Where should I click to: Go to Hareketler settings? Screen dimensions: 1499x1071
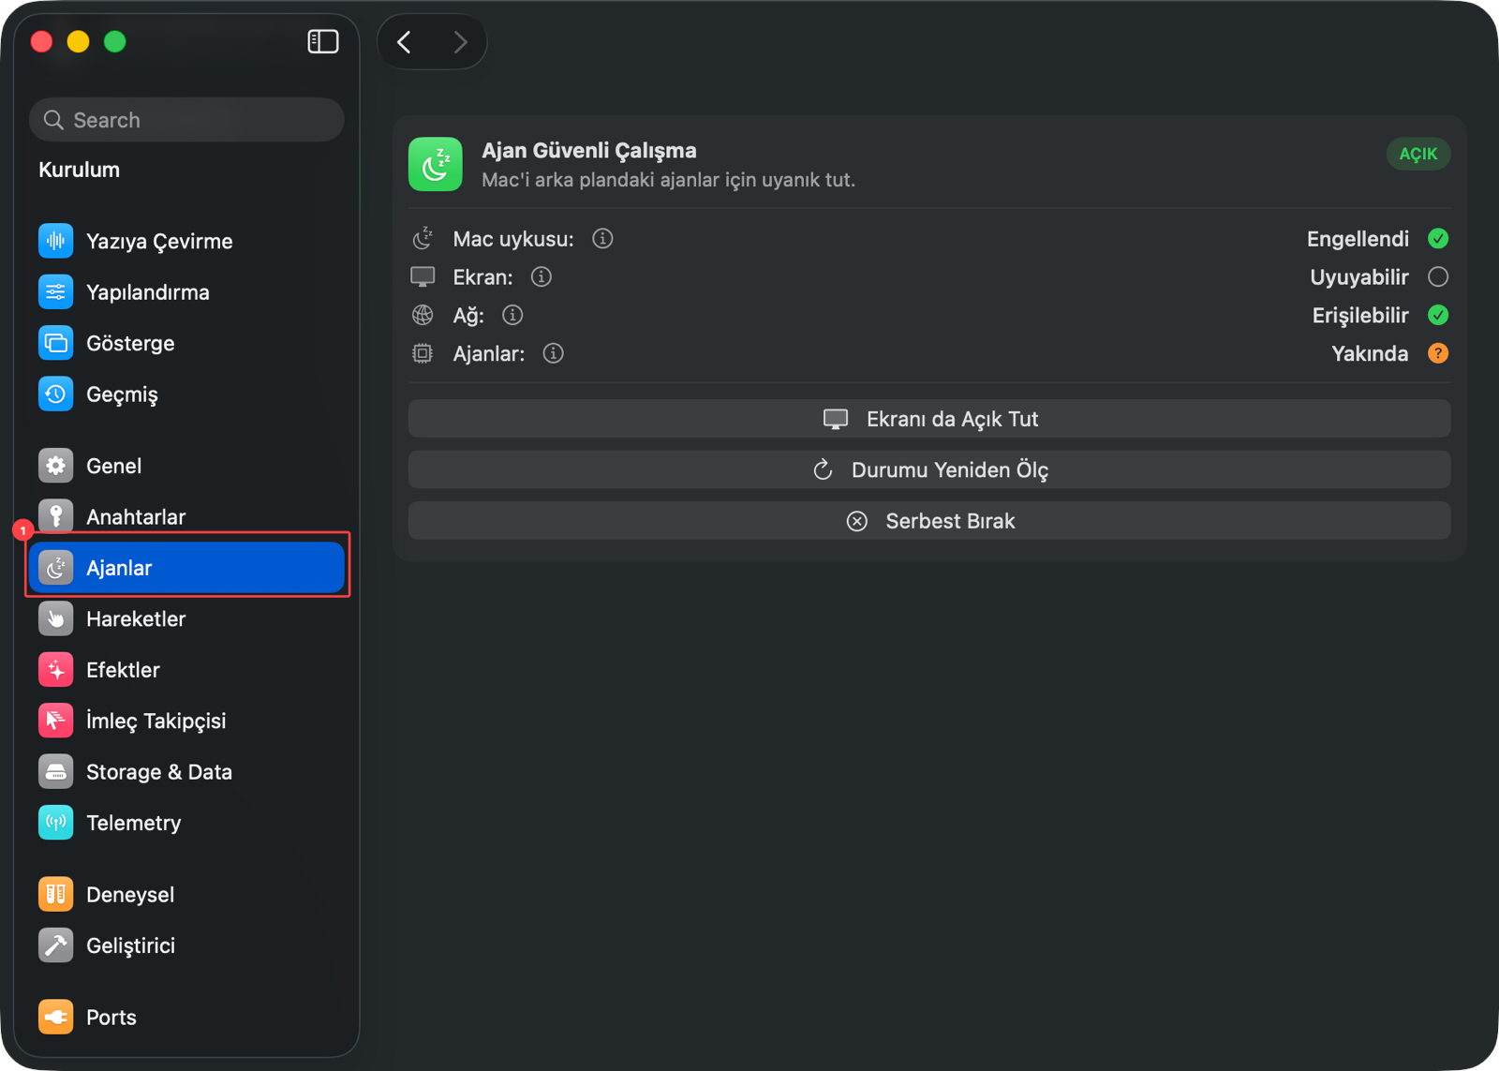(186, 618)
